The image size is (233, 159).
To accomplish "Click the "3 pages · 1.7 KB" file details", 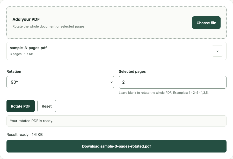I will coord(21,54).
